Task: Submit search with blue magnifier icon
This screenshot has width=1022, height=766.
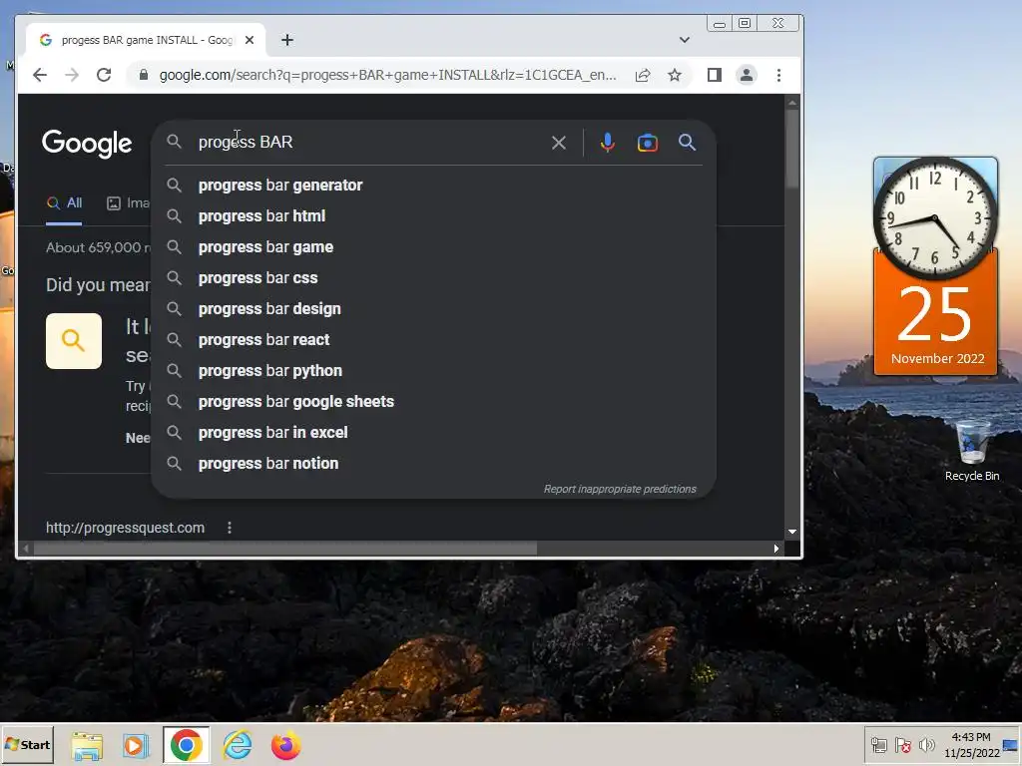Action: tap(687, 142)
